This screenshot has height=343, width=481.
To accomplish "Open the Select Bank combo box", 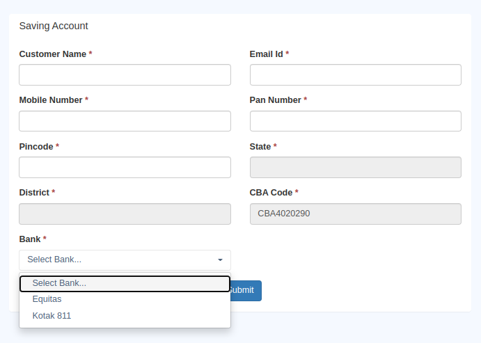I will click(125, 260).
